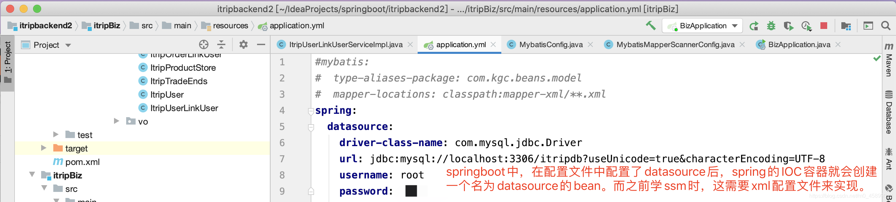Click the green inspection checkmark indicator
The width and height of the screenshot is (896, 202).
point(877,58)
